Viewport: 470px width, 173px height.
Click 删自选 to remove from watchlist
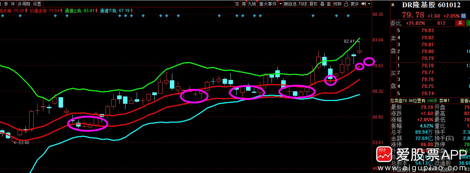point(290,4)
